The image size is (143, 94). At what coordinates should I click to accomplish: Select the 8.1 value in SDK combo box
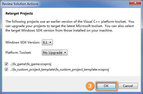click(x=45, y=42)
